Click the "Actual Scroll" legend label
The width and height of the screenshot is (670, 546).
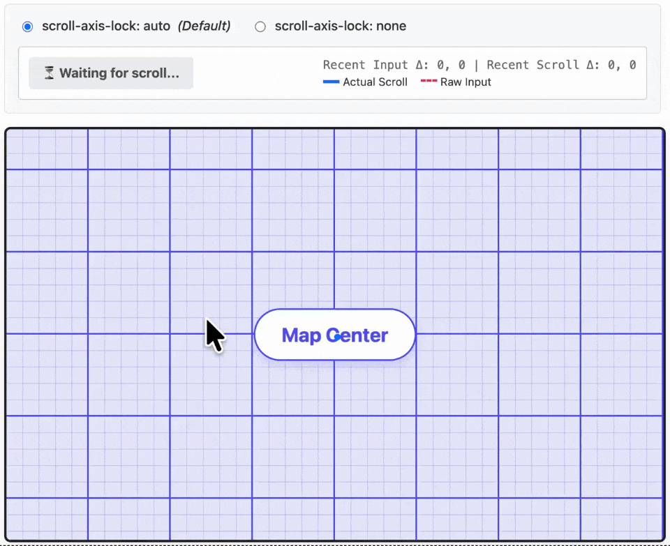click(x=375, y=82)
